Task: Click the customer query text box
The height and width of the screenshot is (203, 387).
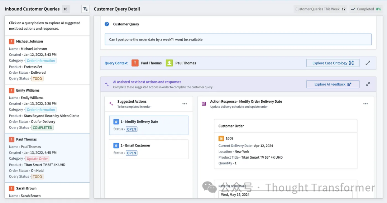Action: click(238, 39)
